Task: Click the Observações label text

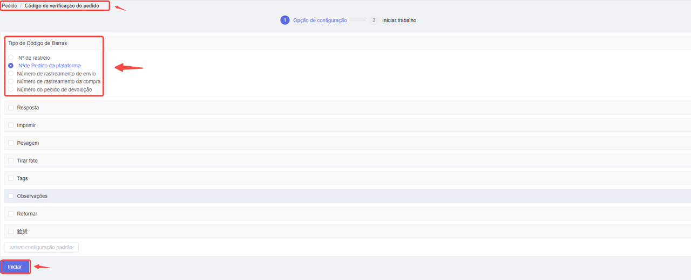Action: tap(32, 196)
